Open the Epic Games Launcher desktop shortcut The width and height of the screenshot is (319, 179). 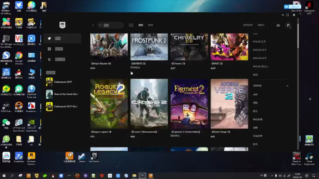click(x=95, y=158)
